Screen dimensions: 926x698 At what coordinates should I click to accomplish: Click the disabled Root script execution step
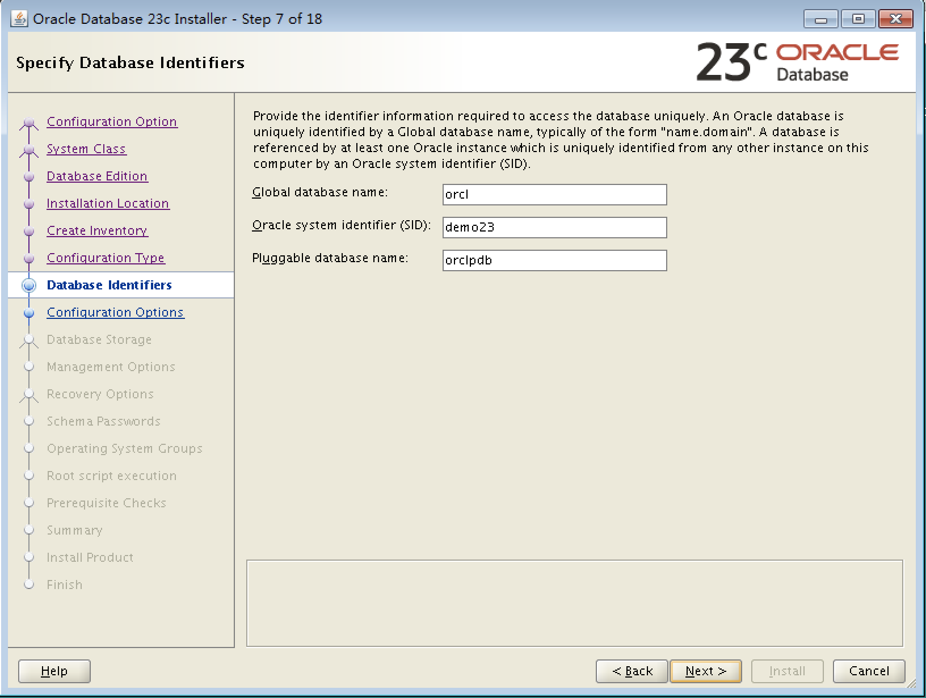pyautogui.click(x=111, y=476)
